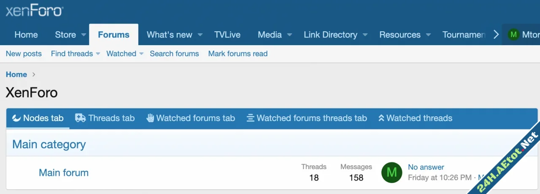Click the green M avatar in Main forum row
540x194 pixels.
click(391, 172)
